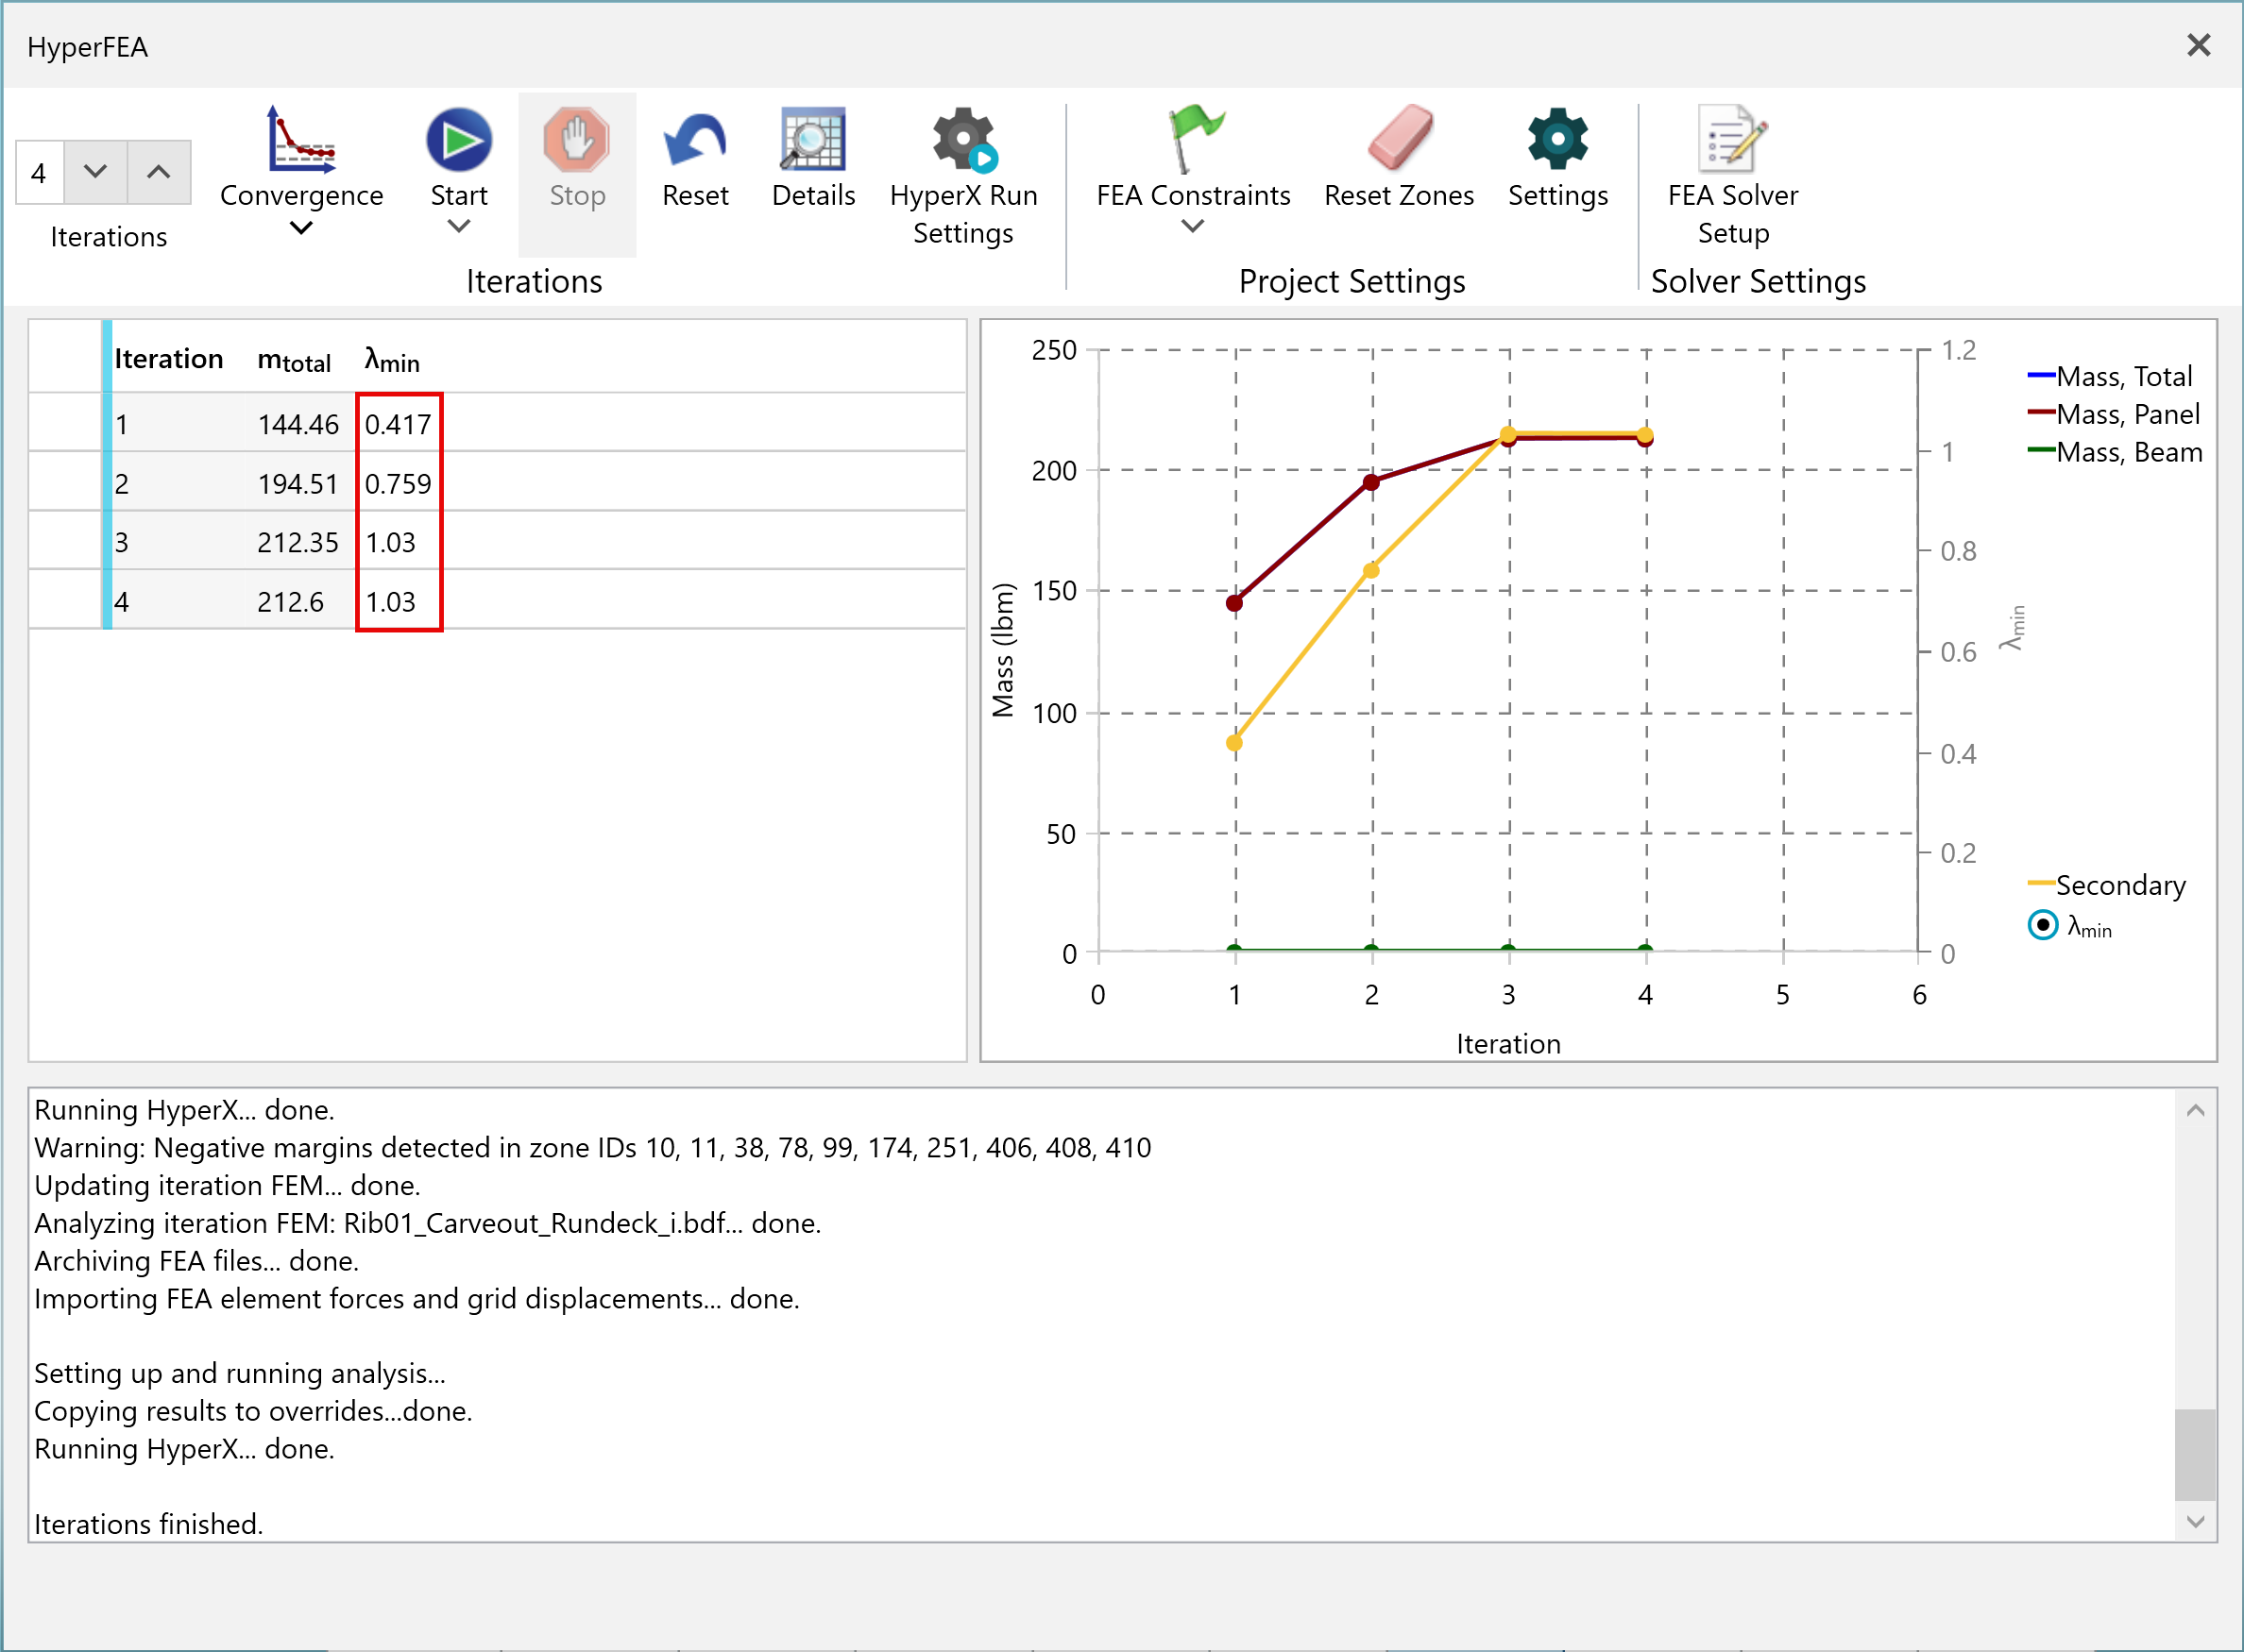Expand the FEA Constraints dropdown arrow

[1193, 227]
